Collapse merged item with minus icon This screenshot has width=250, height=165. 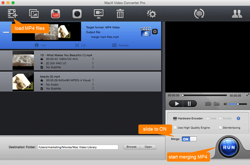pyautogui.click(x=6, y=32)
